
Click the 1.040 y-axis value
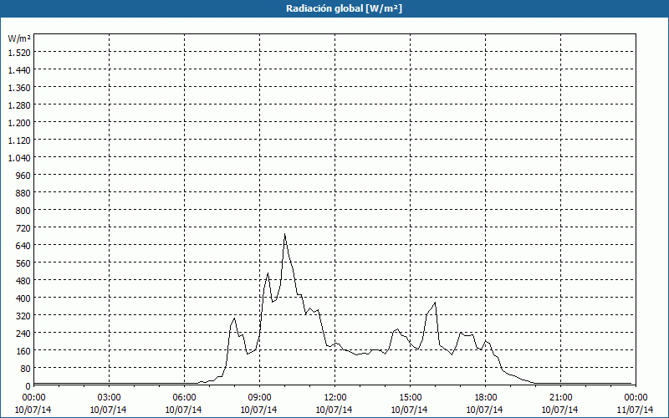19,158
